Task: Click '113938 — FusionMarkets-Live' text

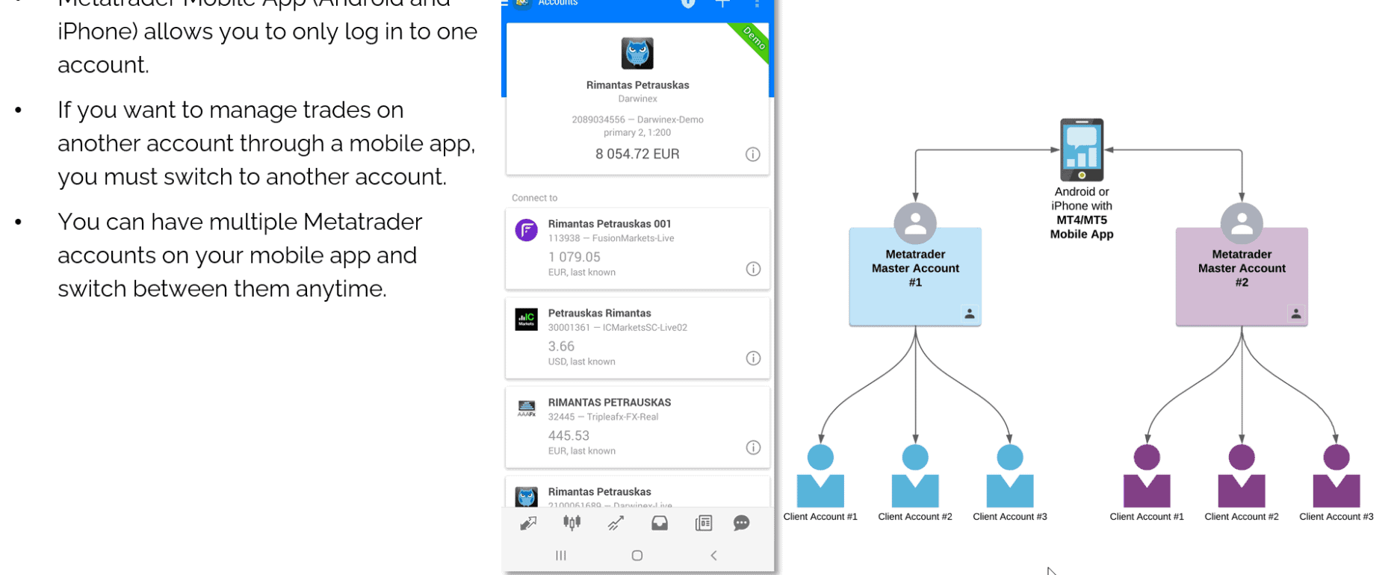Action: pos(611,238)
